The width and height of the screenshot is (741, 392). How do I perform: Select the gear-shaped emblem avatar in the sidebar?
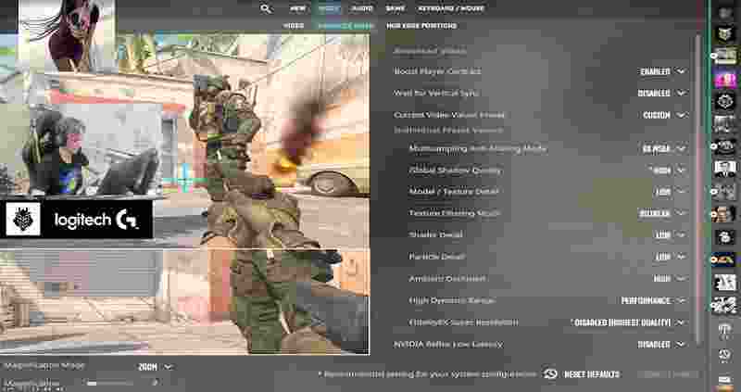coord(725,101)
